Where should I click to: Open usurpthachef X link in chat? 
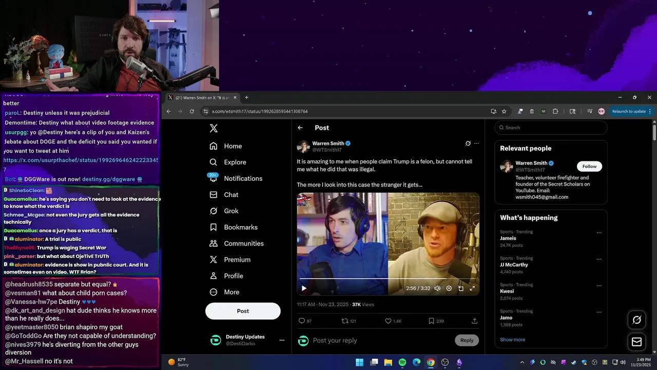click(x=81, y=164)
